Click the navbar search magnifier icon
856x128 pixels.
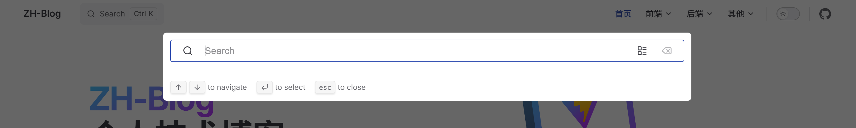pos(91,14)
